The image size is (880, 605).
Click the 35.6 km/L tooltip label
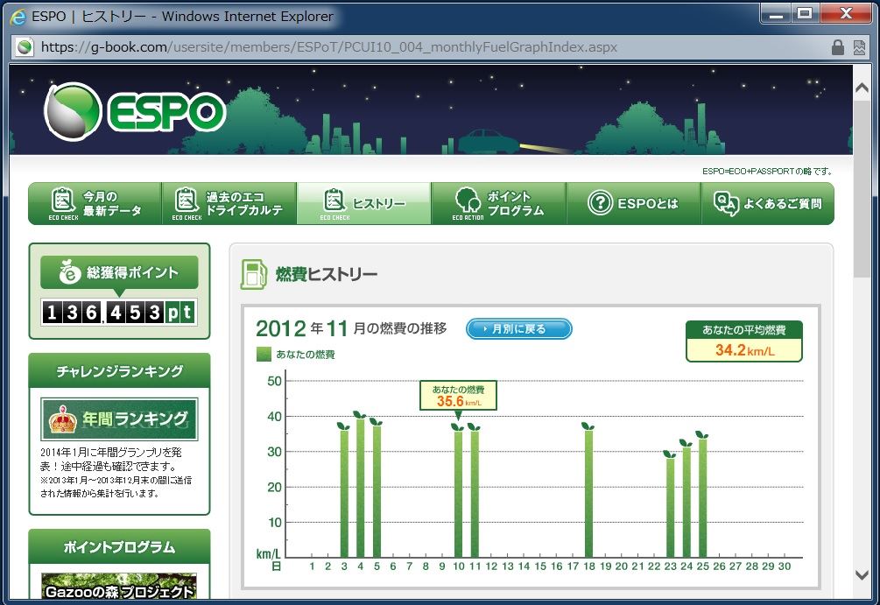point(459,397)
